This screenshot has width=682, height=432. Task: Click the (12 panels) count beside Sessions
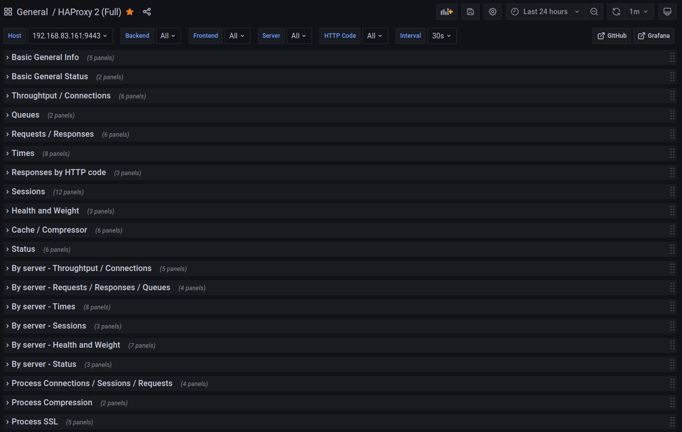[69, 192]
